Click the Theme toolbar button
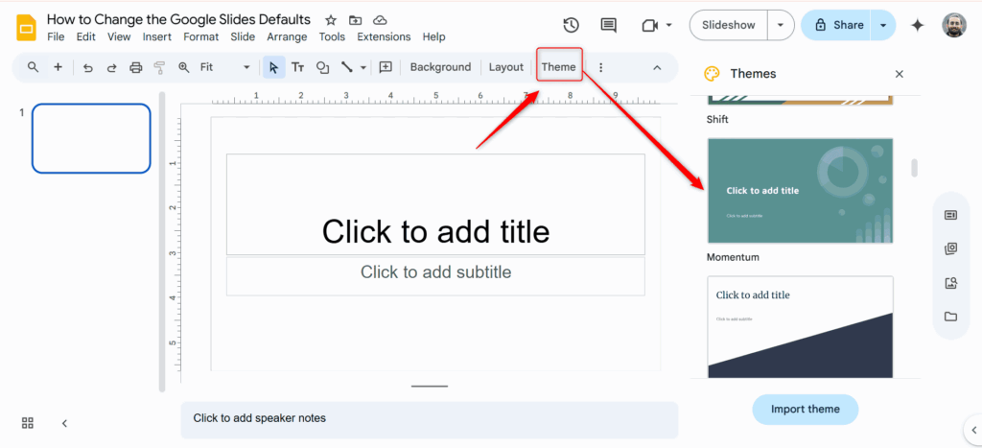Viewport: 982px width, 448px height. click(x=559, y=67)
